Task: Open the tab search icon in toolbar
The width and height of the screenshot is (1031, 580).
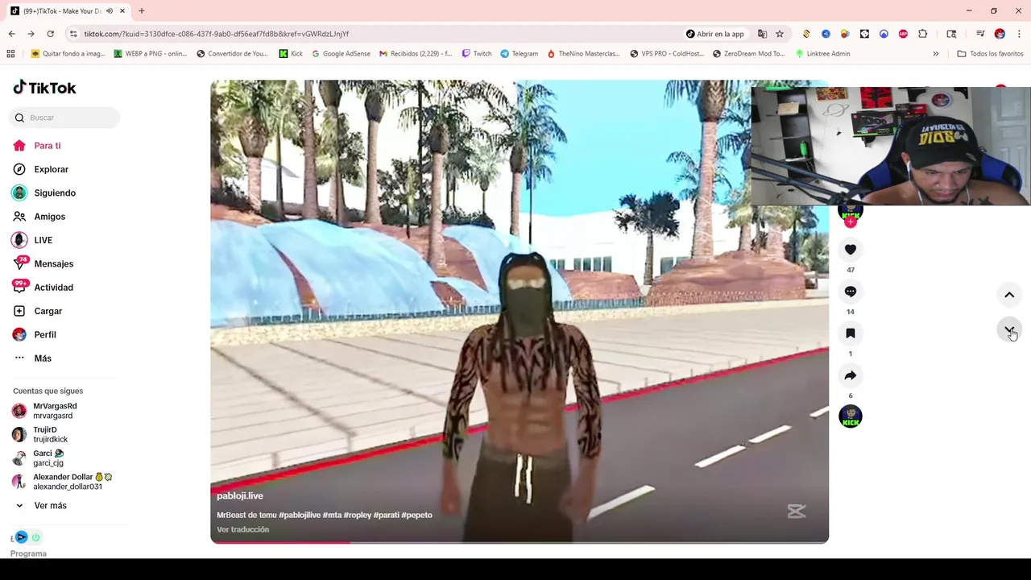Action: click(x=951, y=34)
